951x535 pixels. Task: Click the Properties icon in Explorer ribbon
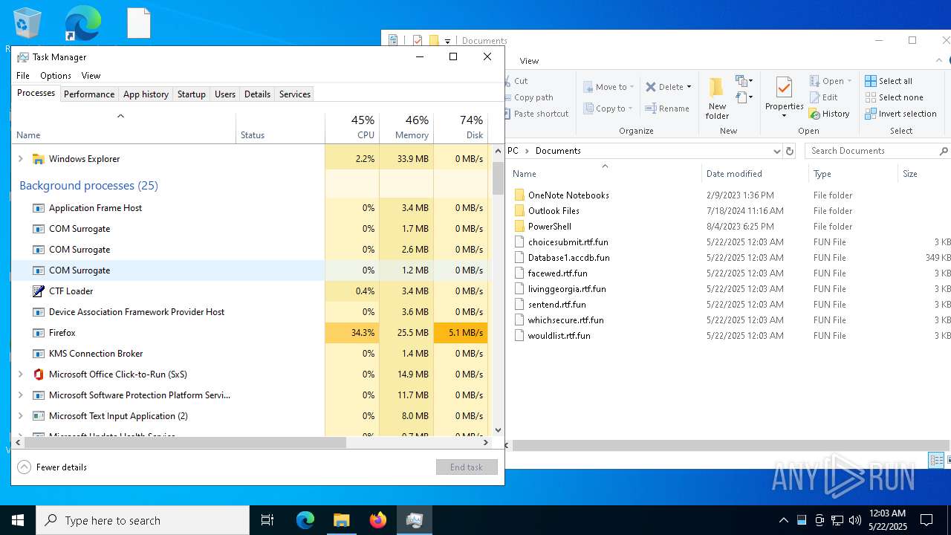coord(784,88)
